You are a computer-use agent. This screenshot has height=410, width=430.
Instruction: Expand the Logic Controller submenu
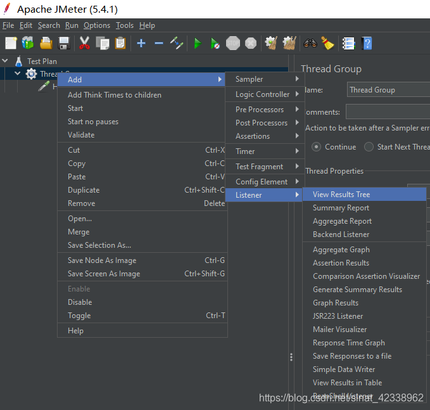coord(265,94)
